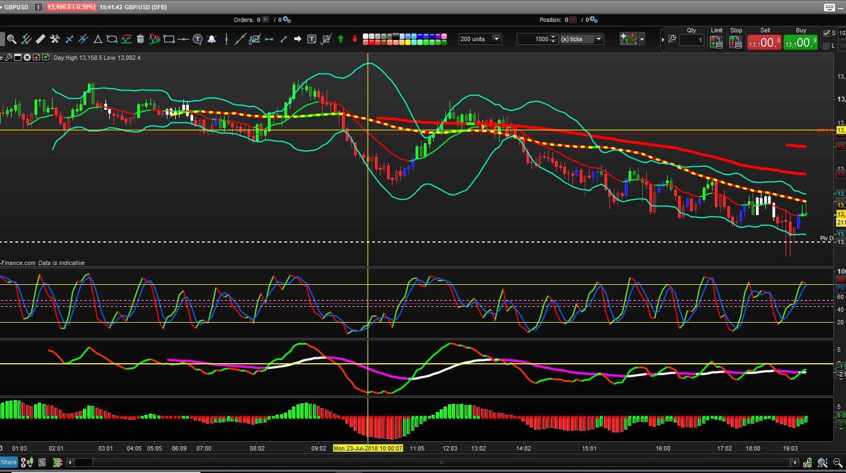The width and height of the screenshot is (846, 473).
Task: Click the Share button at bottom left
Action: point(9,462)
